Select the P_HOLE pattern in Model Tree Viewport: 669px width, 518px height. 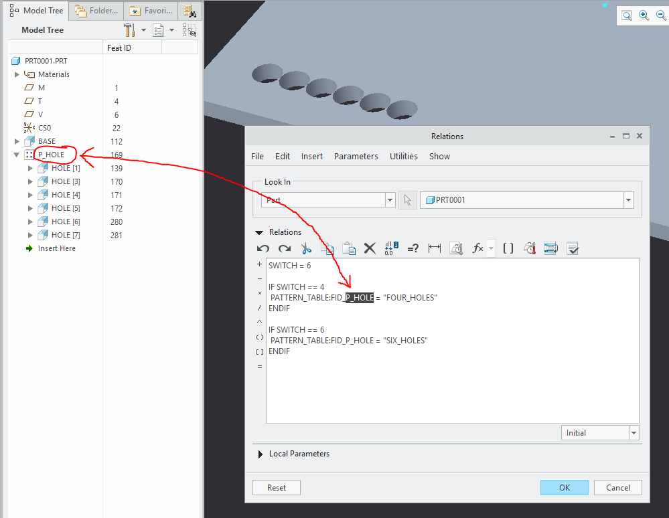click(50, 155)
